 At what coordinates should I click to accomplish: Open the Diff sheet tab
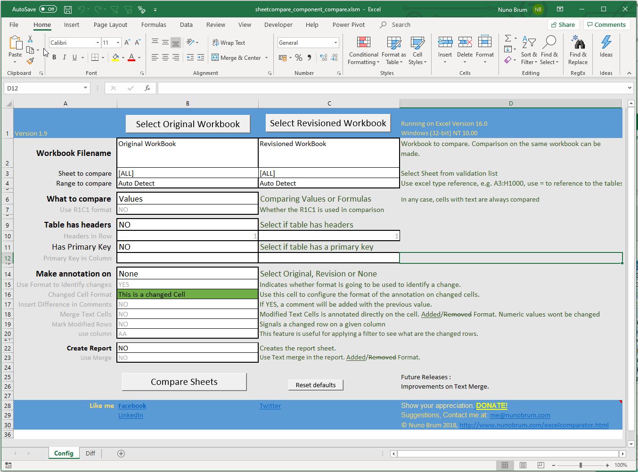click(x=90, y=453)
